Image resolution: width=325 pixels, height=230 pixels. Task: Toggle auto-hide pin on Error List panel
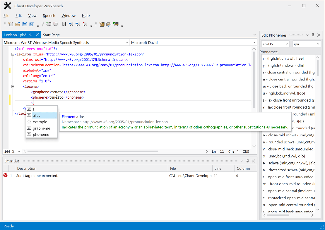coord(248,161)
